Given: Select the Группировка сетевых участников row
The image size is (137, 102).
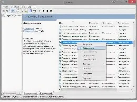Looking at the screenshot, I should (96, 33).
